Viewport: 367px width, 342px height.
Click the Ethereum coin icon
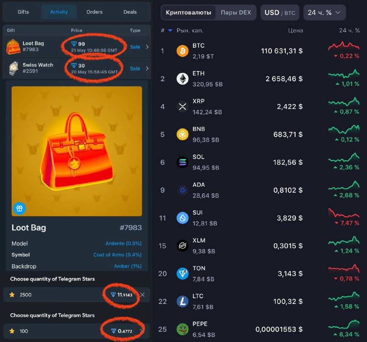click(182, 78)
